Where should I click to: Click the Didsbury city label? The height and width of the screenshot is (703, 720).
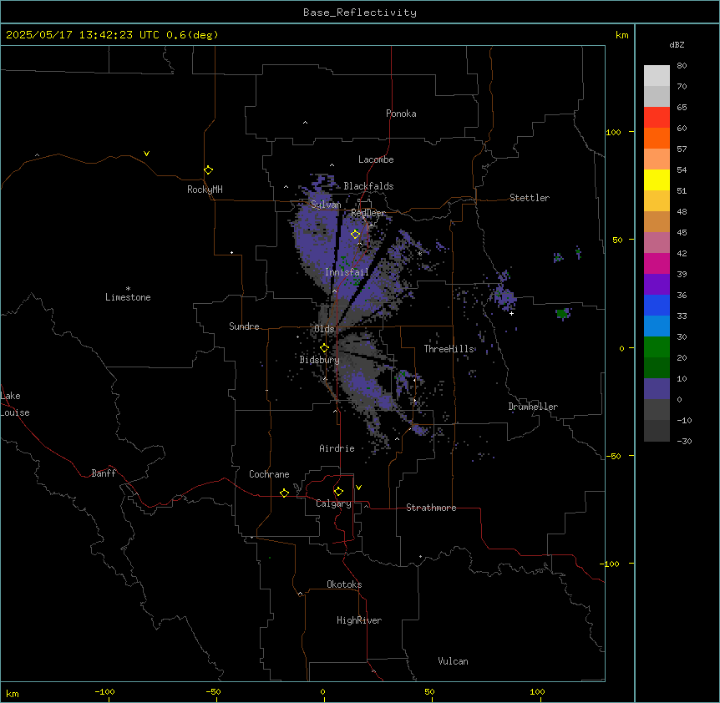click(320, 360)
